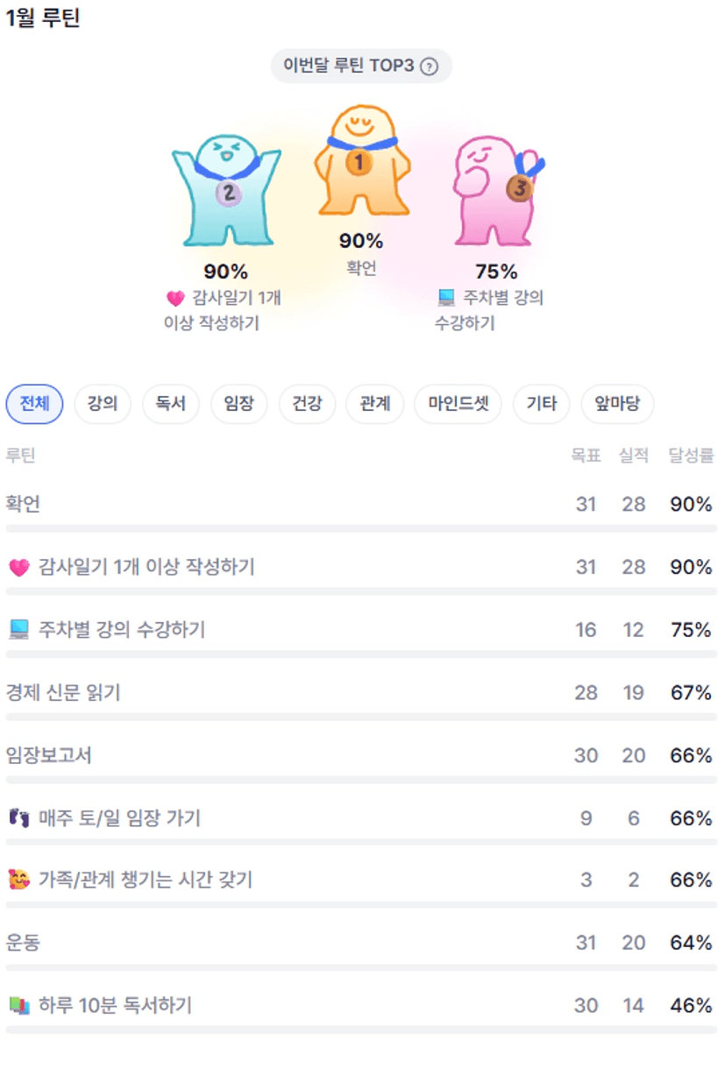The height and width of the screenshot is (1075, 725).
Task: Show the 건강 category routines
Action: tap(307, 404)
